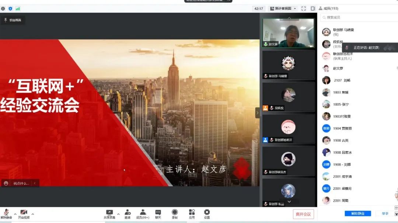Select member 1908 - 刘娜
This screenshot has width=398, height=223.
(x=359, y=164)
